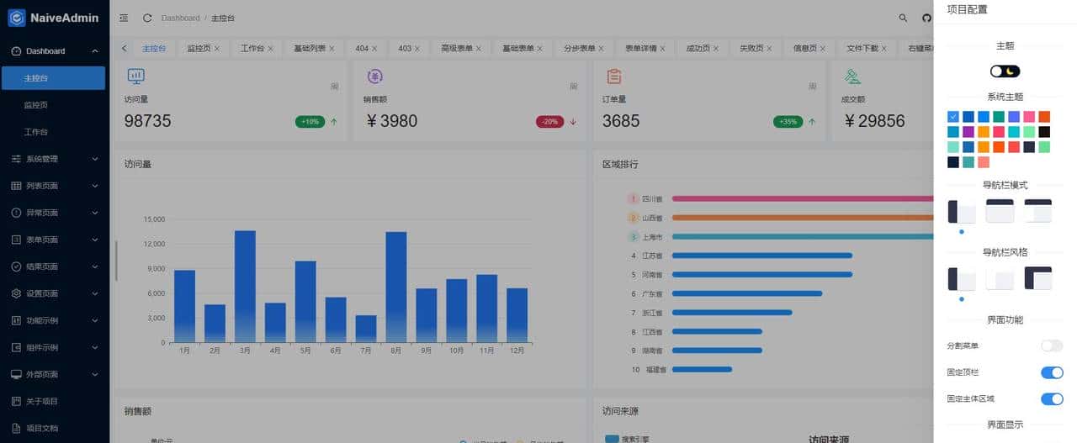
Task: Click the 系统管理 sliders icon in sidebar
Action: 16,159
